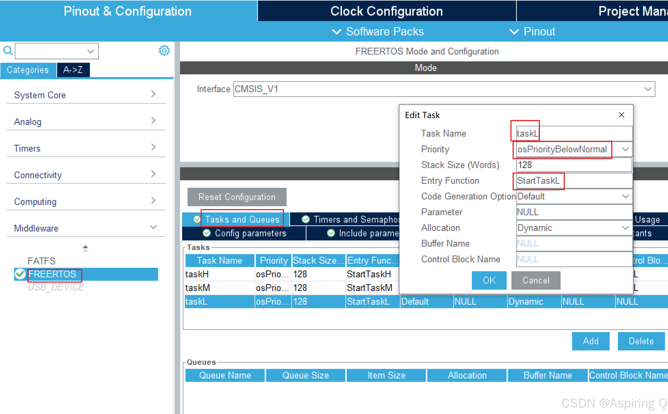Click the Config parameters check icon
The height and width of the screenshot is (414, 668).
(x=207, y=233)
